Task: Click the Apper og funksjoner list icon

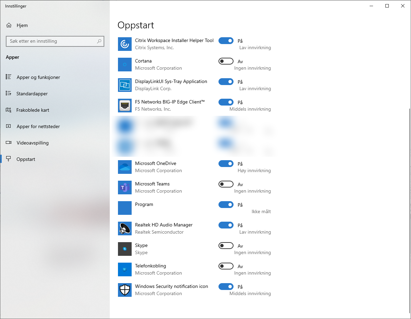Action: click(x=9, y=77)
